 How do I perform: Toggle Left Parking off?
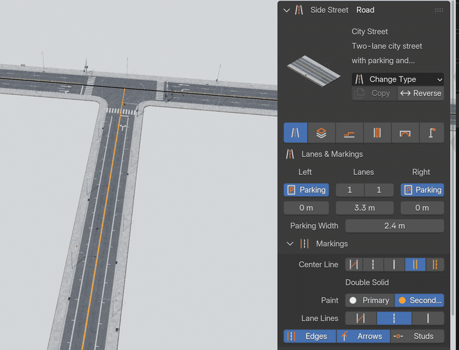(x=306, y=190)
